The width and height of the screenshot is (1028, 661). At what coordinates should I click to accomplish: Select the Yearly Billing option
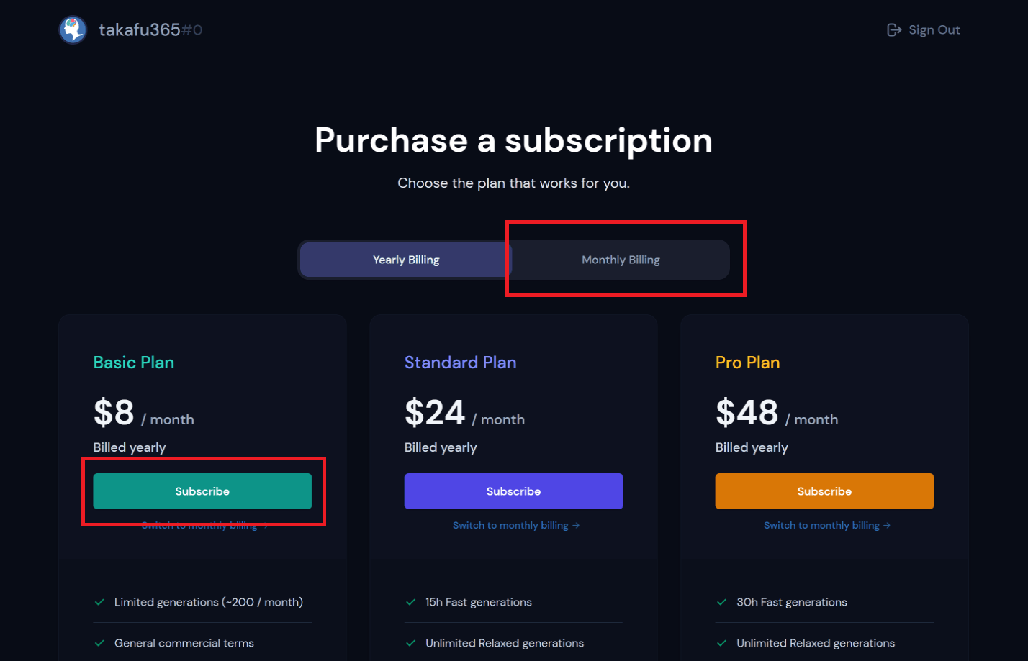point(406,260)
